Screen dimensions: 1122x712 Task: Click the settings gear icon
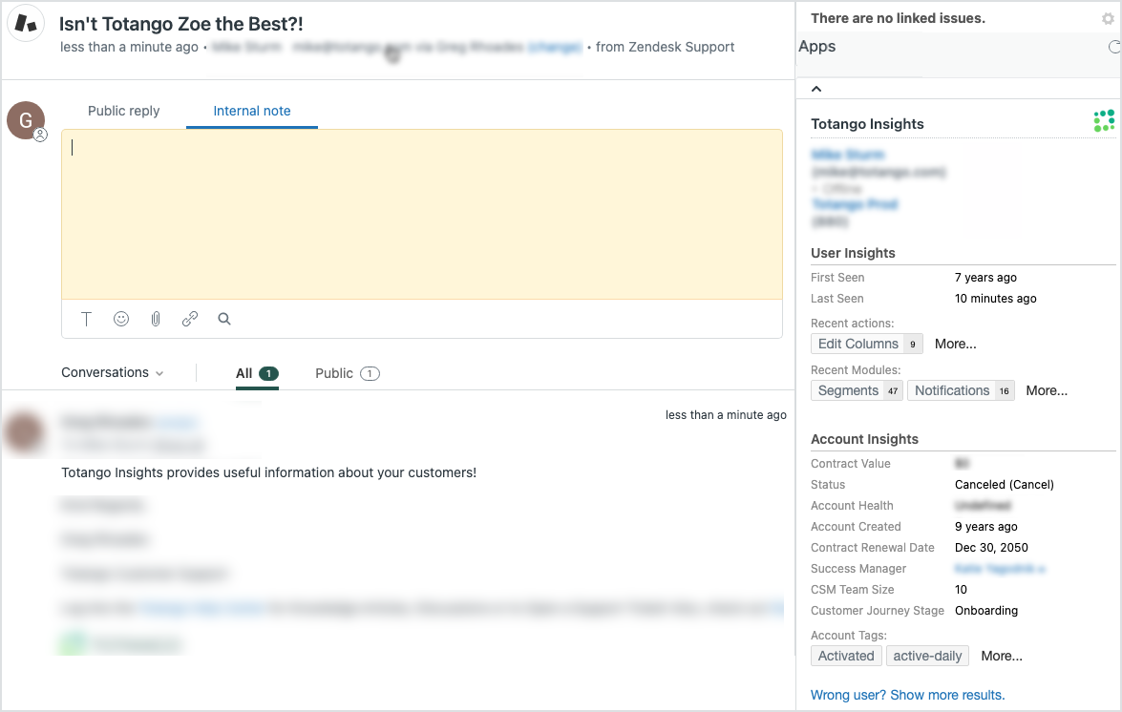tap(1108, 18)
